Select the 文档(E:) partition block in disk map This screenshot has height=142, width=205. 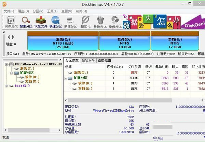175,41
